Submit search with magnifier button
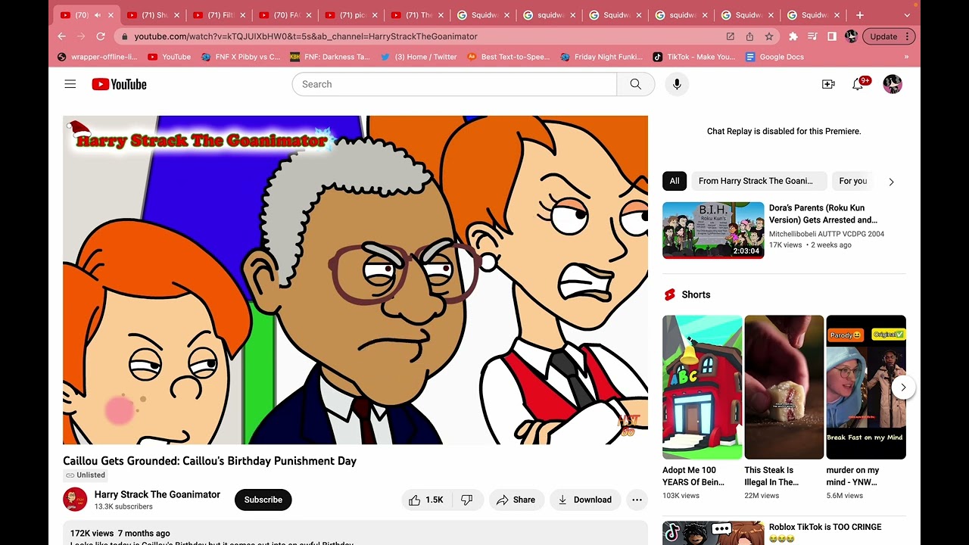Image resolution: width=969 pixels, height=545 pixels. (636, 84)
